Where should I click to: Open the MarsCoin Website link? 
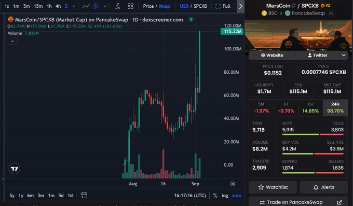[272, 55]
